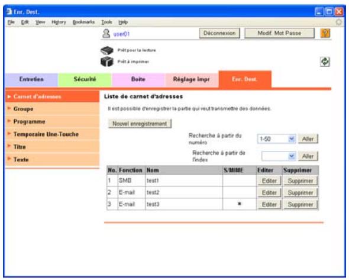Click the user01 account icon
Screen dimensions: 349x280
coord(106,34)
